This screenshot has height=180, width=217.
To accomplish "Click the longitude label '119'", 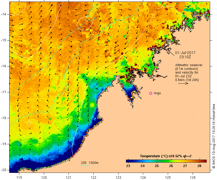I will pos(19,178).
